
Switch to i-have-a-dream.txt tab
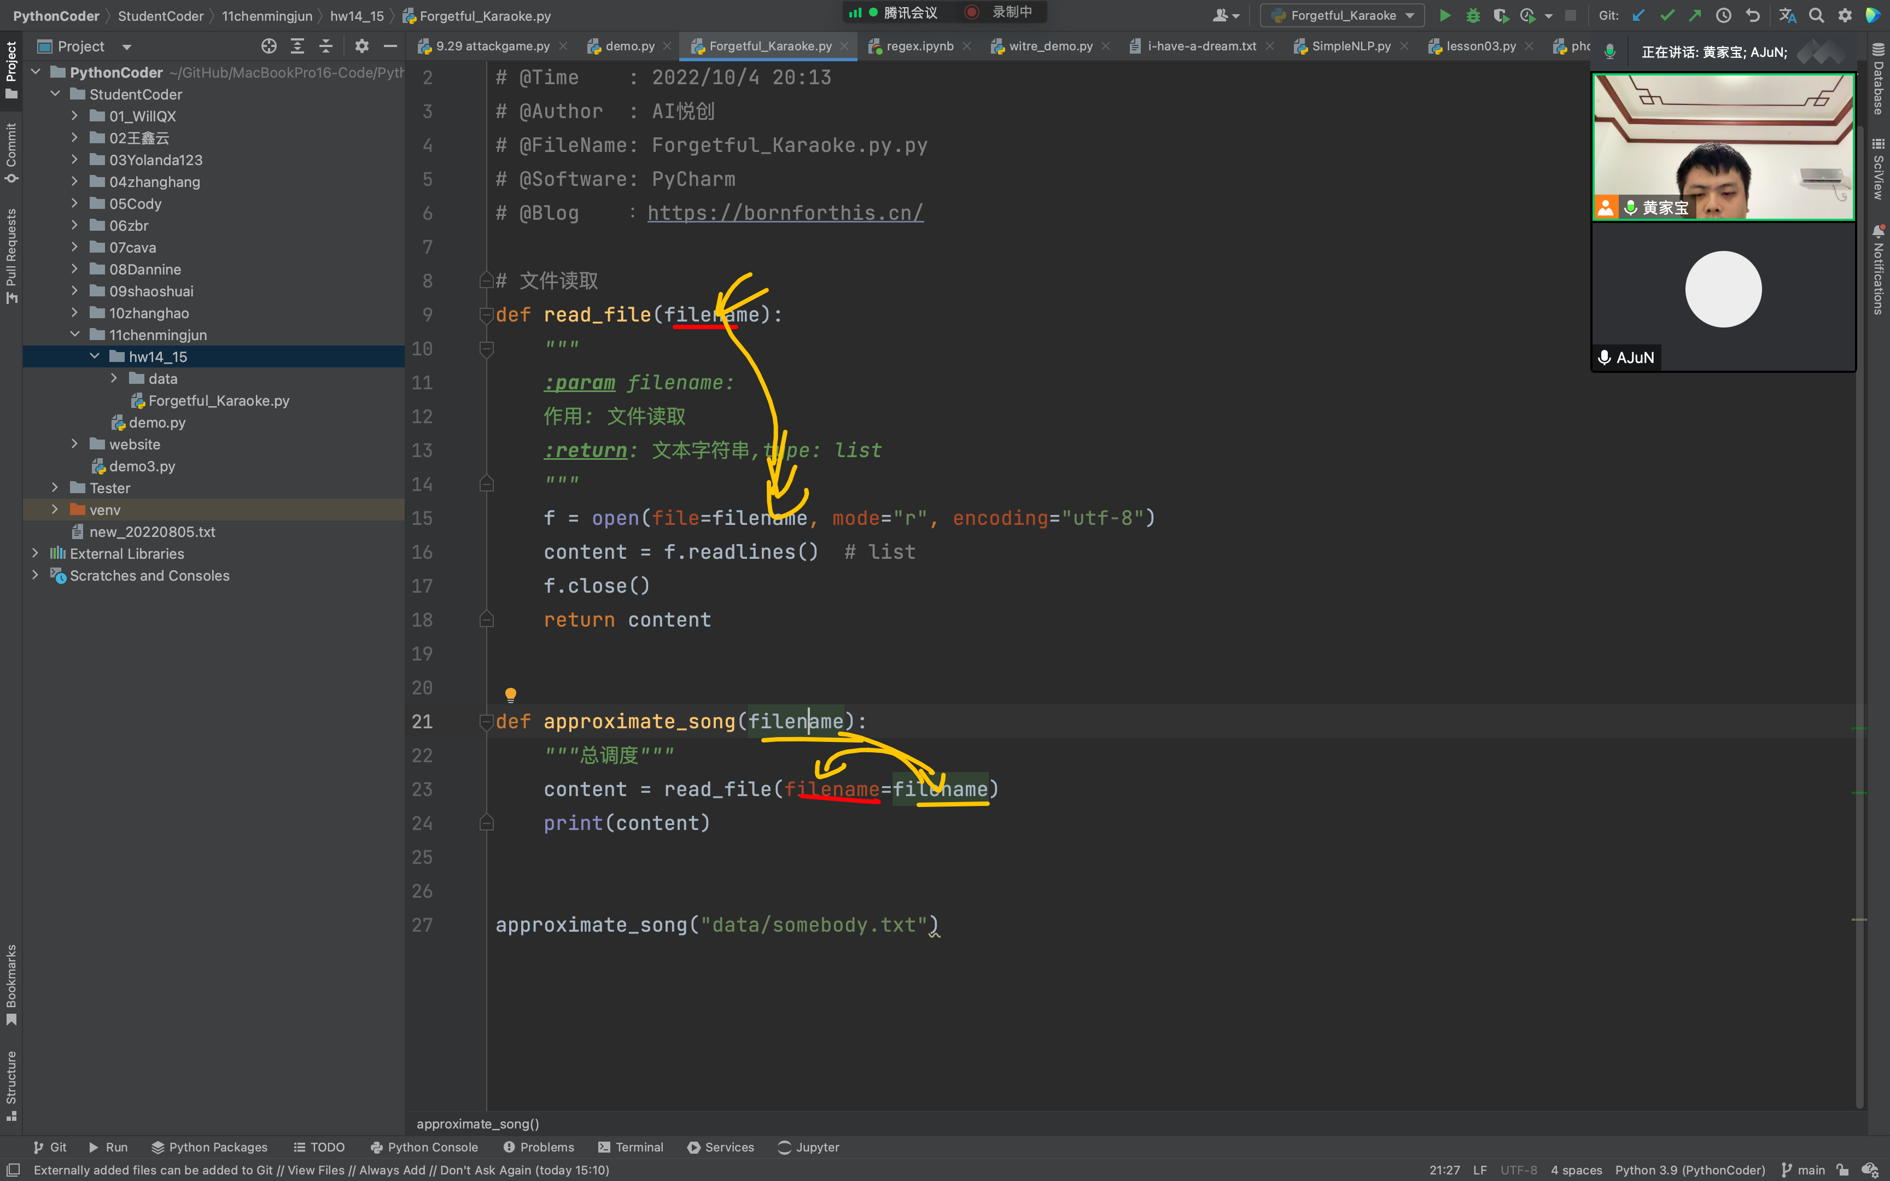[x=1201, y=46]
